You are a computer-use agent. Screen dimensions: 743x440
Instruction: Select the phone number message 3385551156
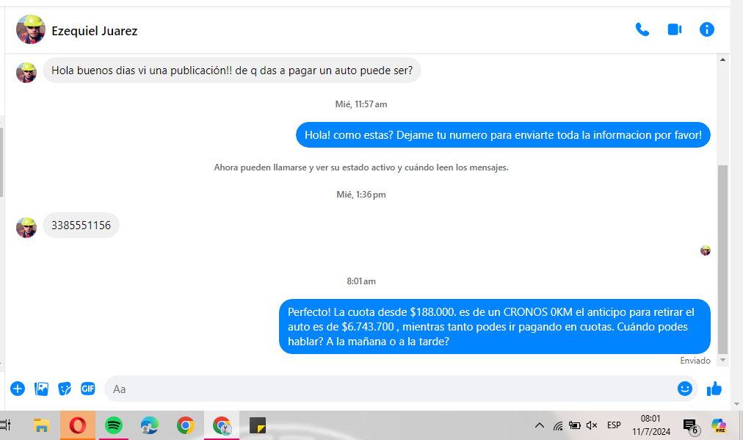point(81,226)
